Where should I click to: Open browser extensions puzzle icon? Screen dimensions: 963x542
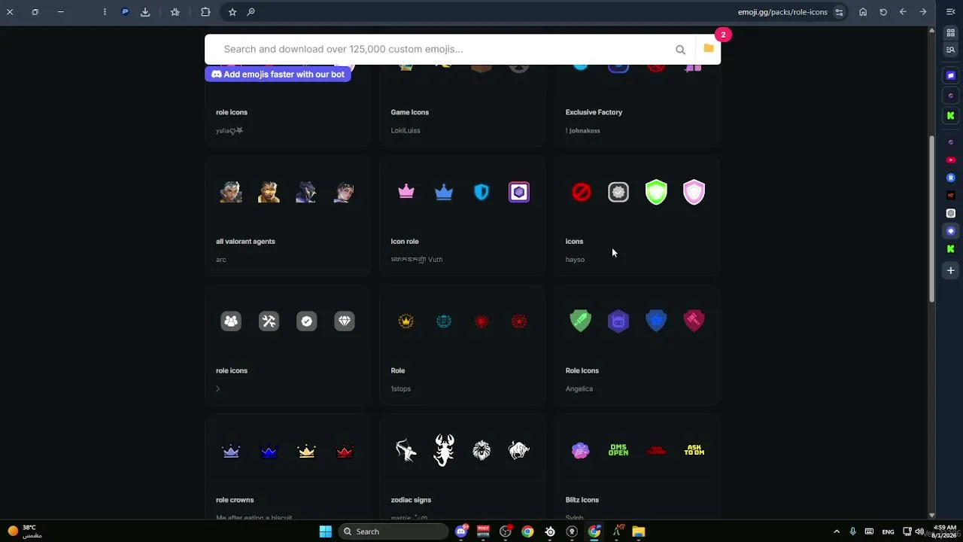[x=205, y=12]
